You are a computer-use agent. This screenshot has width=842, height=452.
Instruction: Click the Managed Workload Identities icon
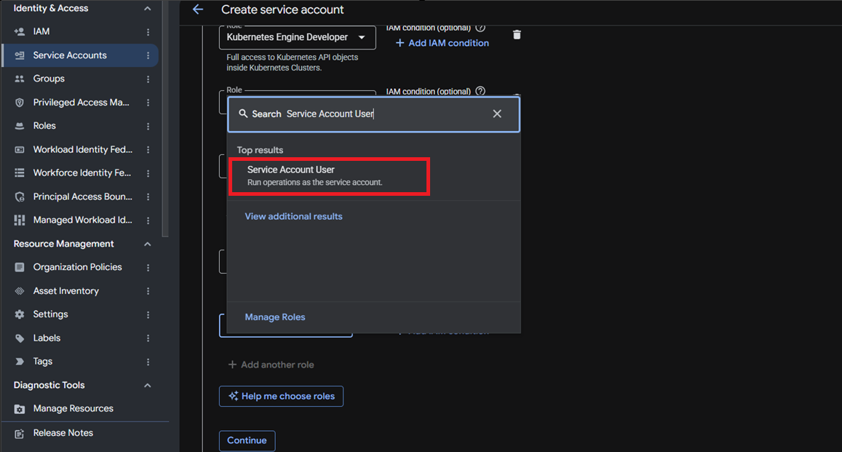20,220
